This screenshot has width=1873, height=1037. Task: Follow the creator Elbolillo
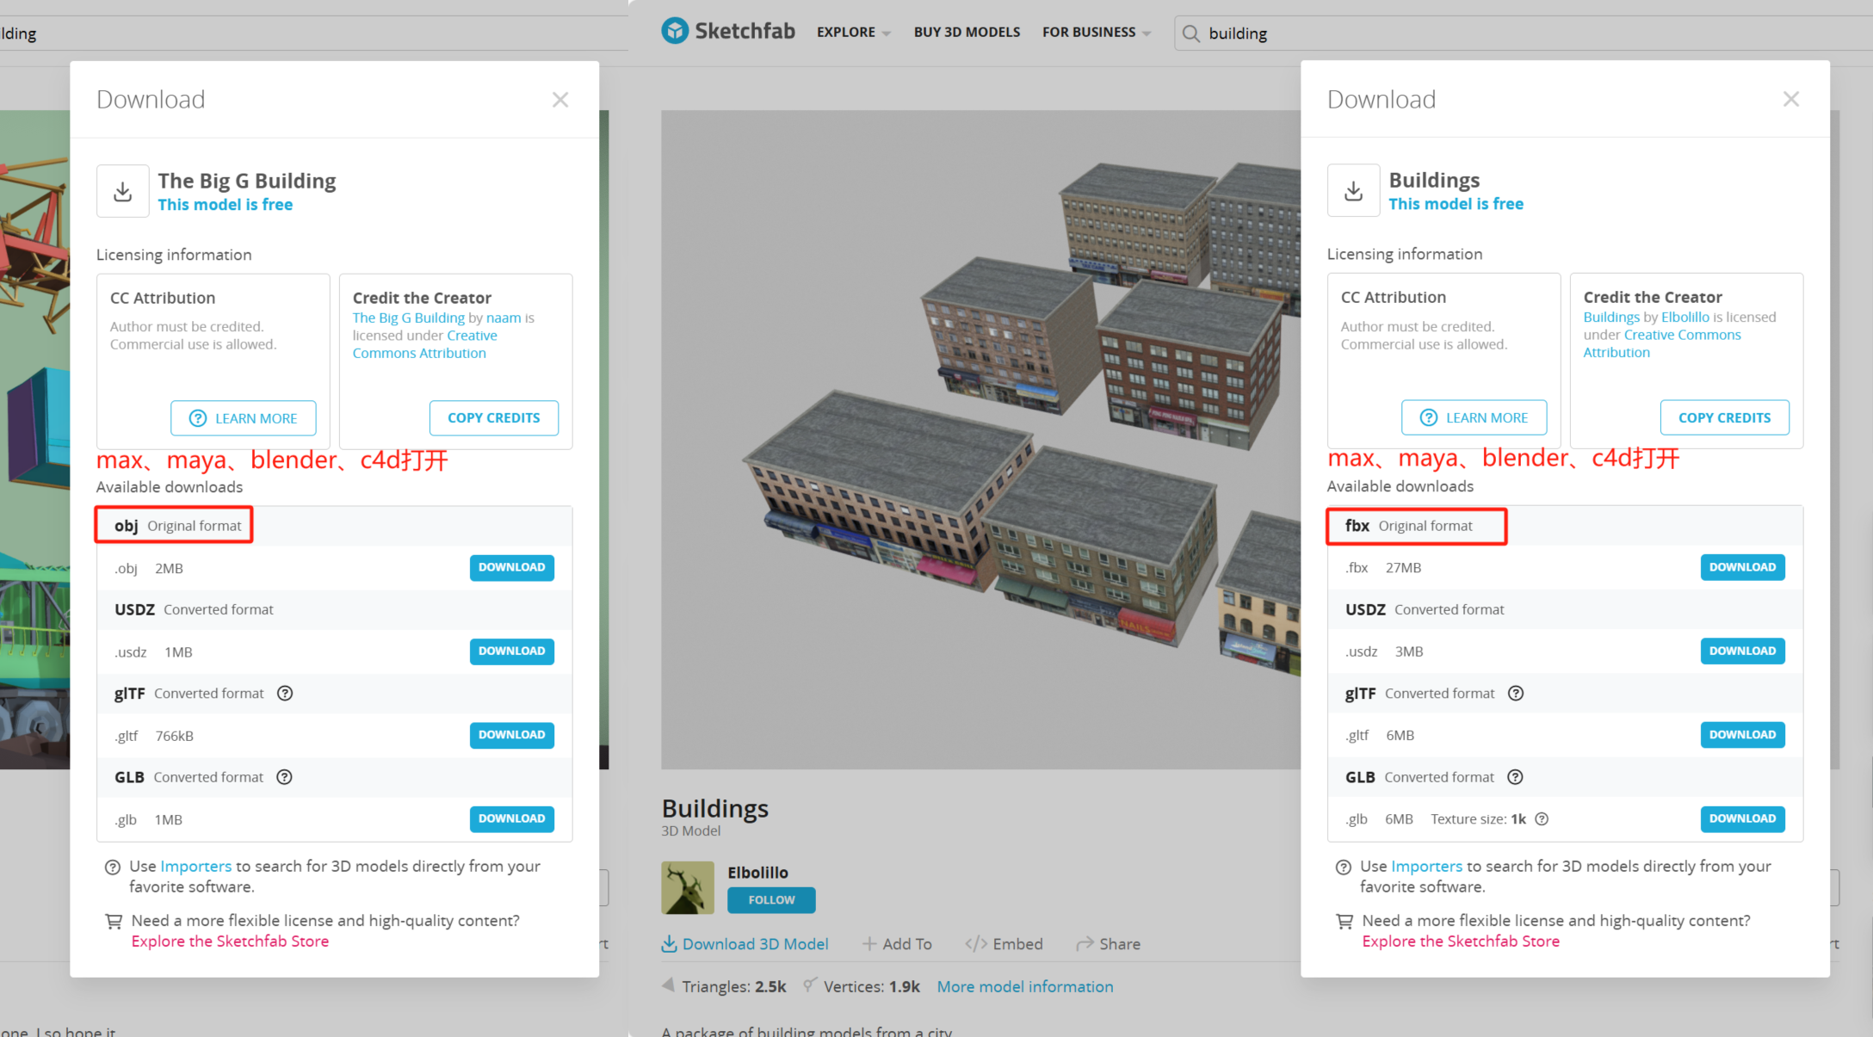pyautogui.click(x=770, y=900)
